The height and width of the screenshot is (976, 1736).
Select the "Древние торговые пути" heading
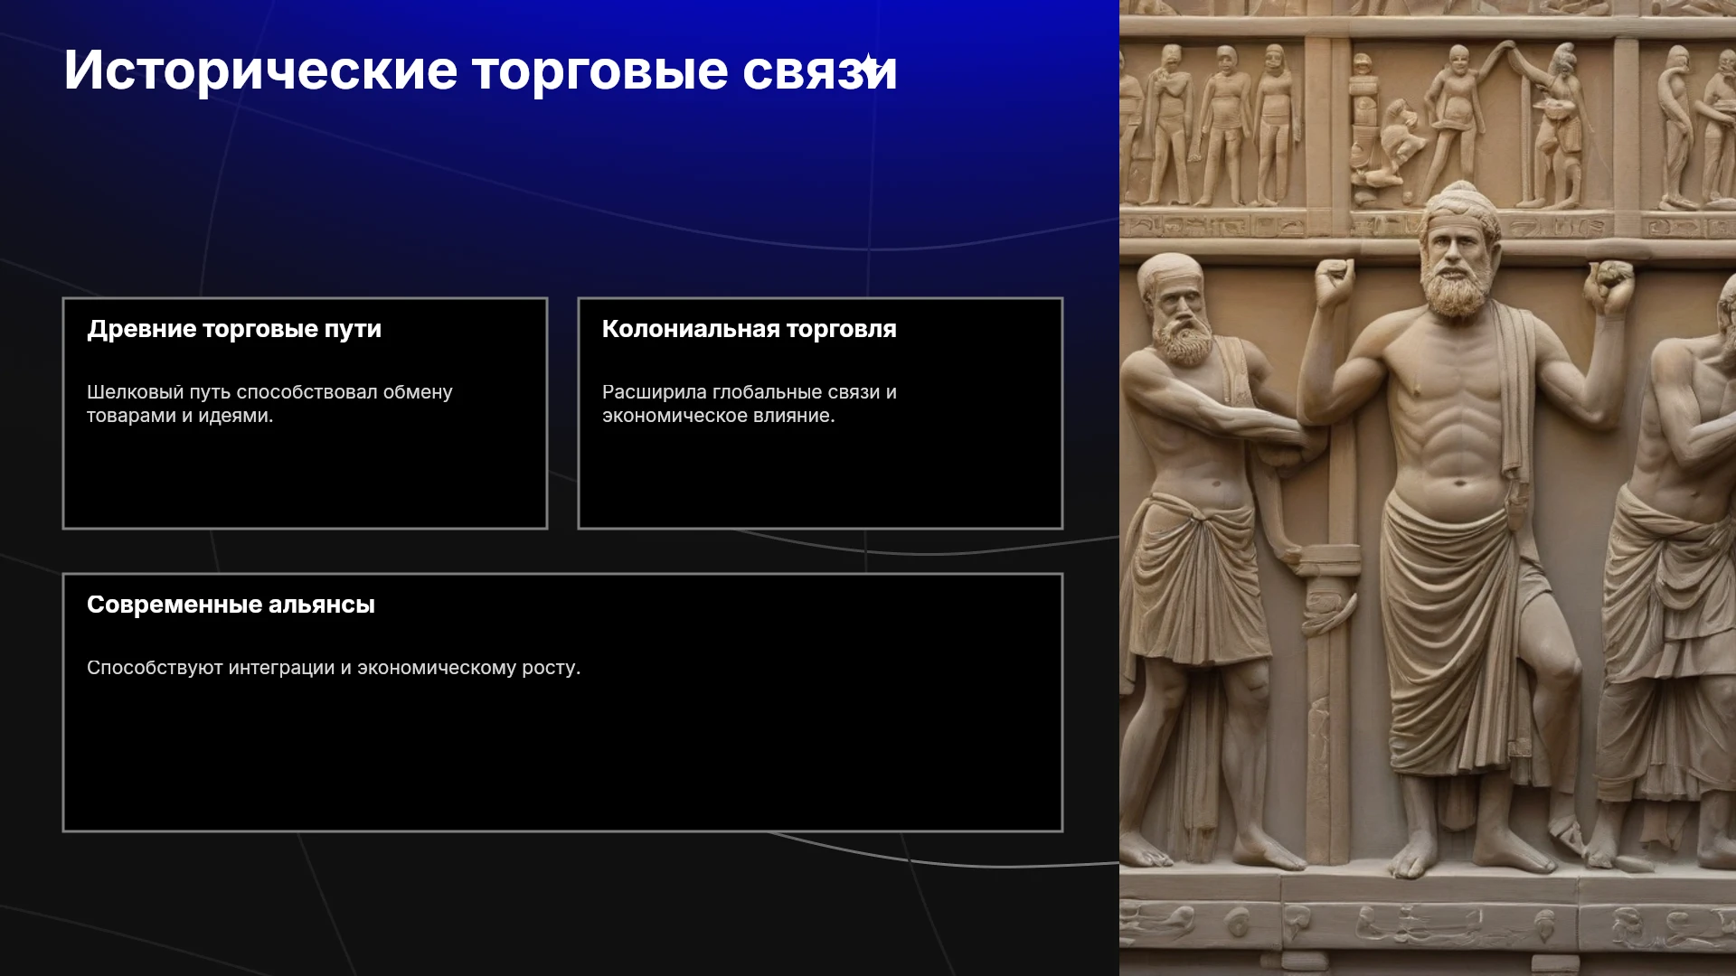click(234, 329)
